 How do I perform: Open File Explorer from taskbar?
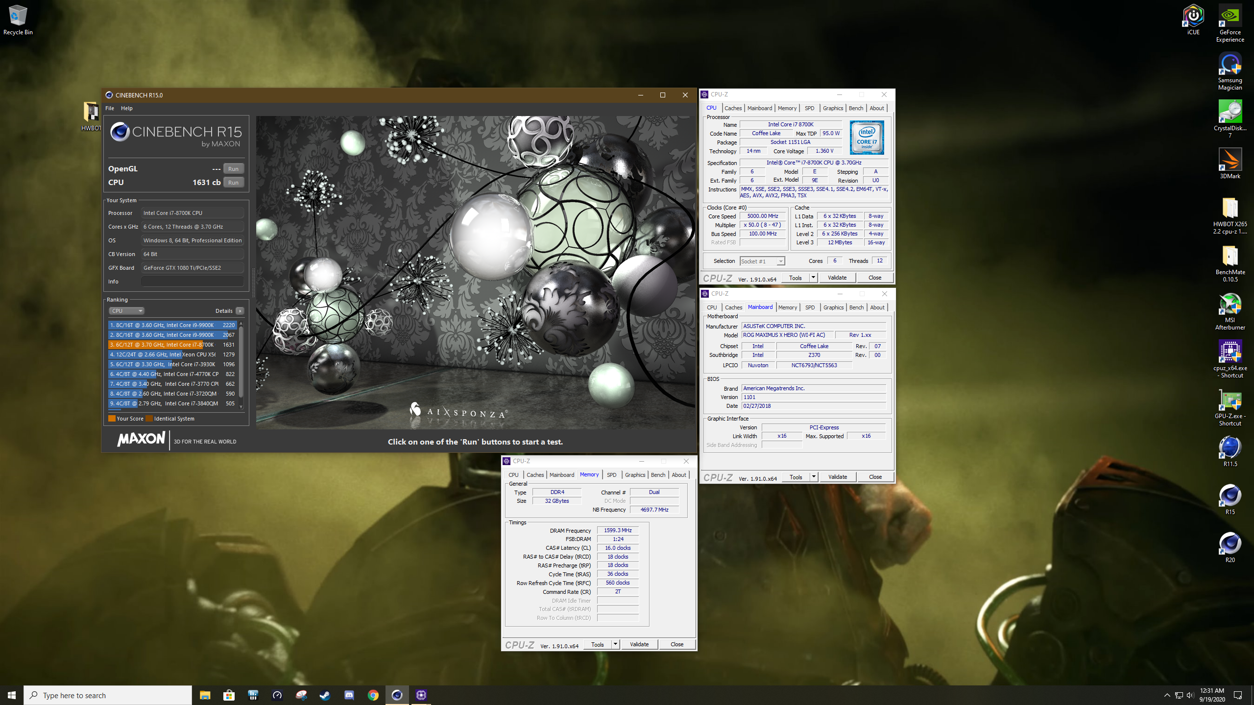205,695
